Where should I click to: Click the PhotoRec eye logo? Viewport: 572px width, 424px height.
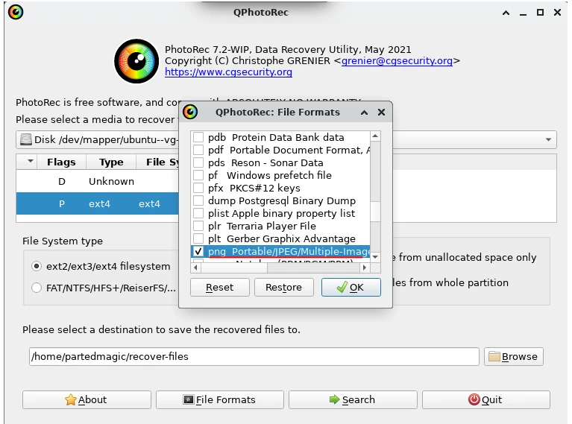(x=136, y=60)
